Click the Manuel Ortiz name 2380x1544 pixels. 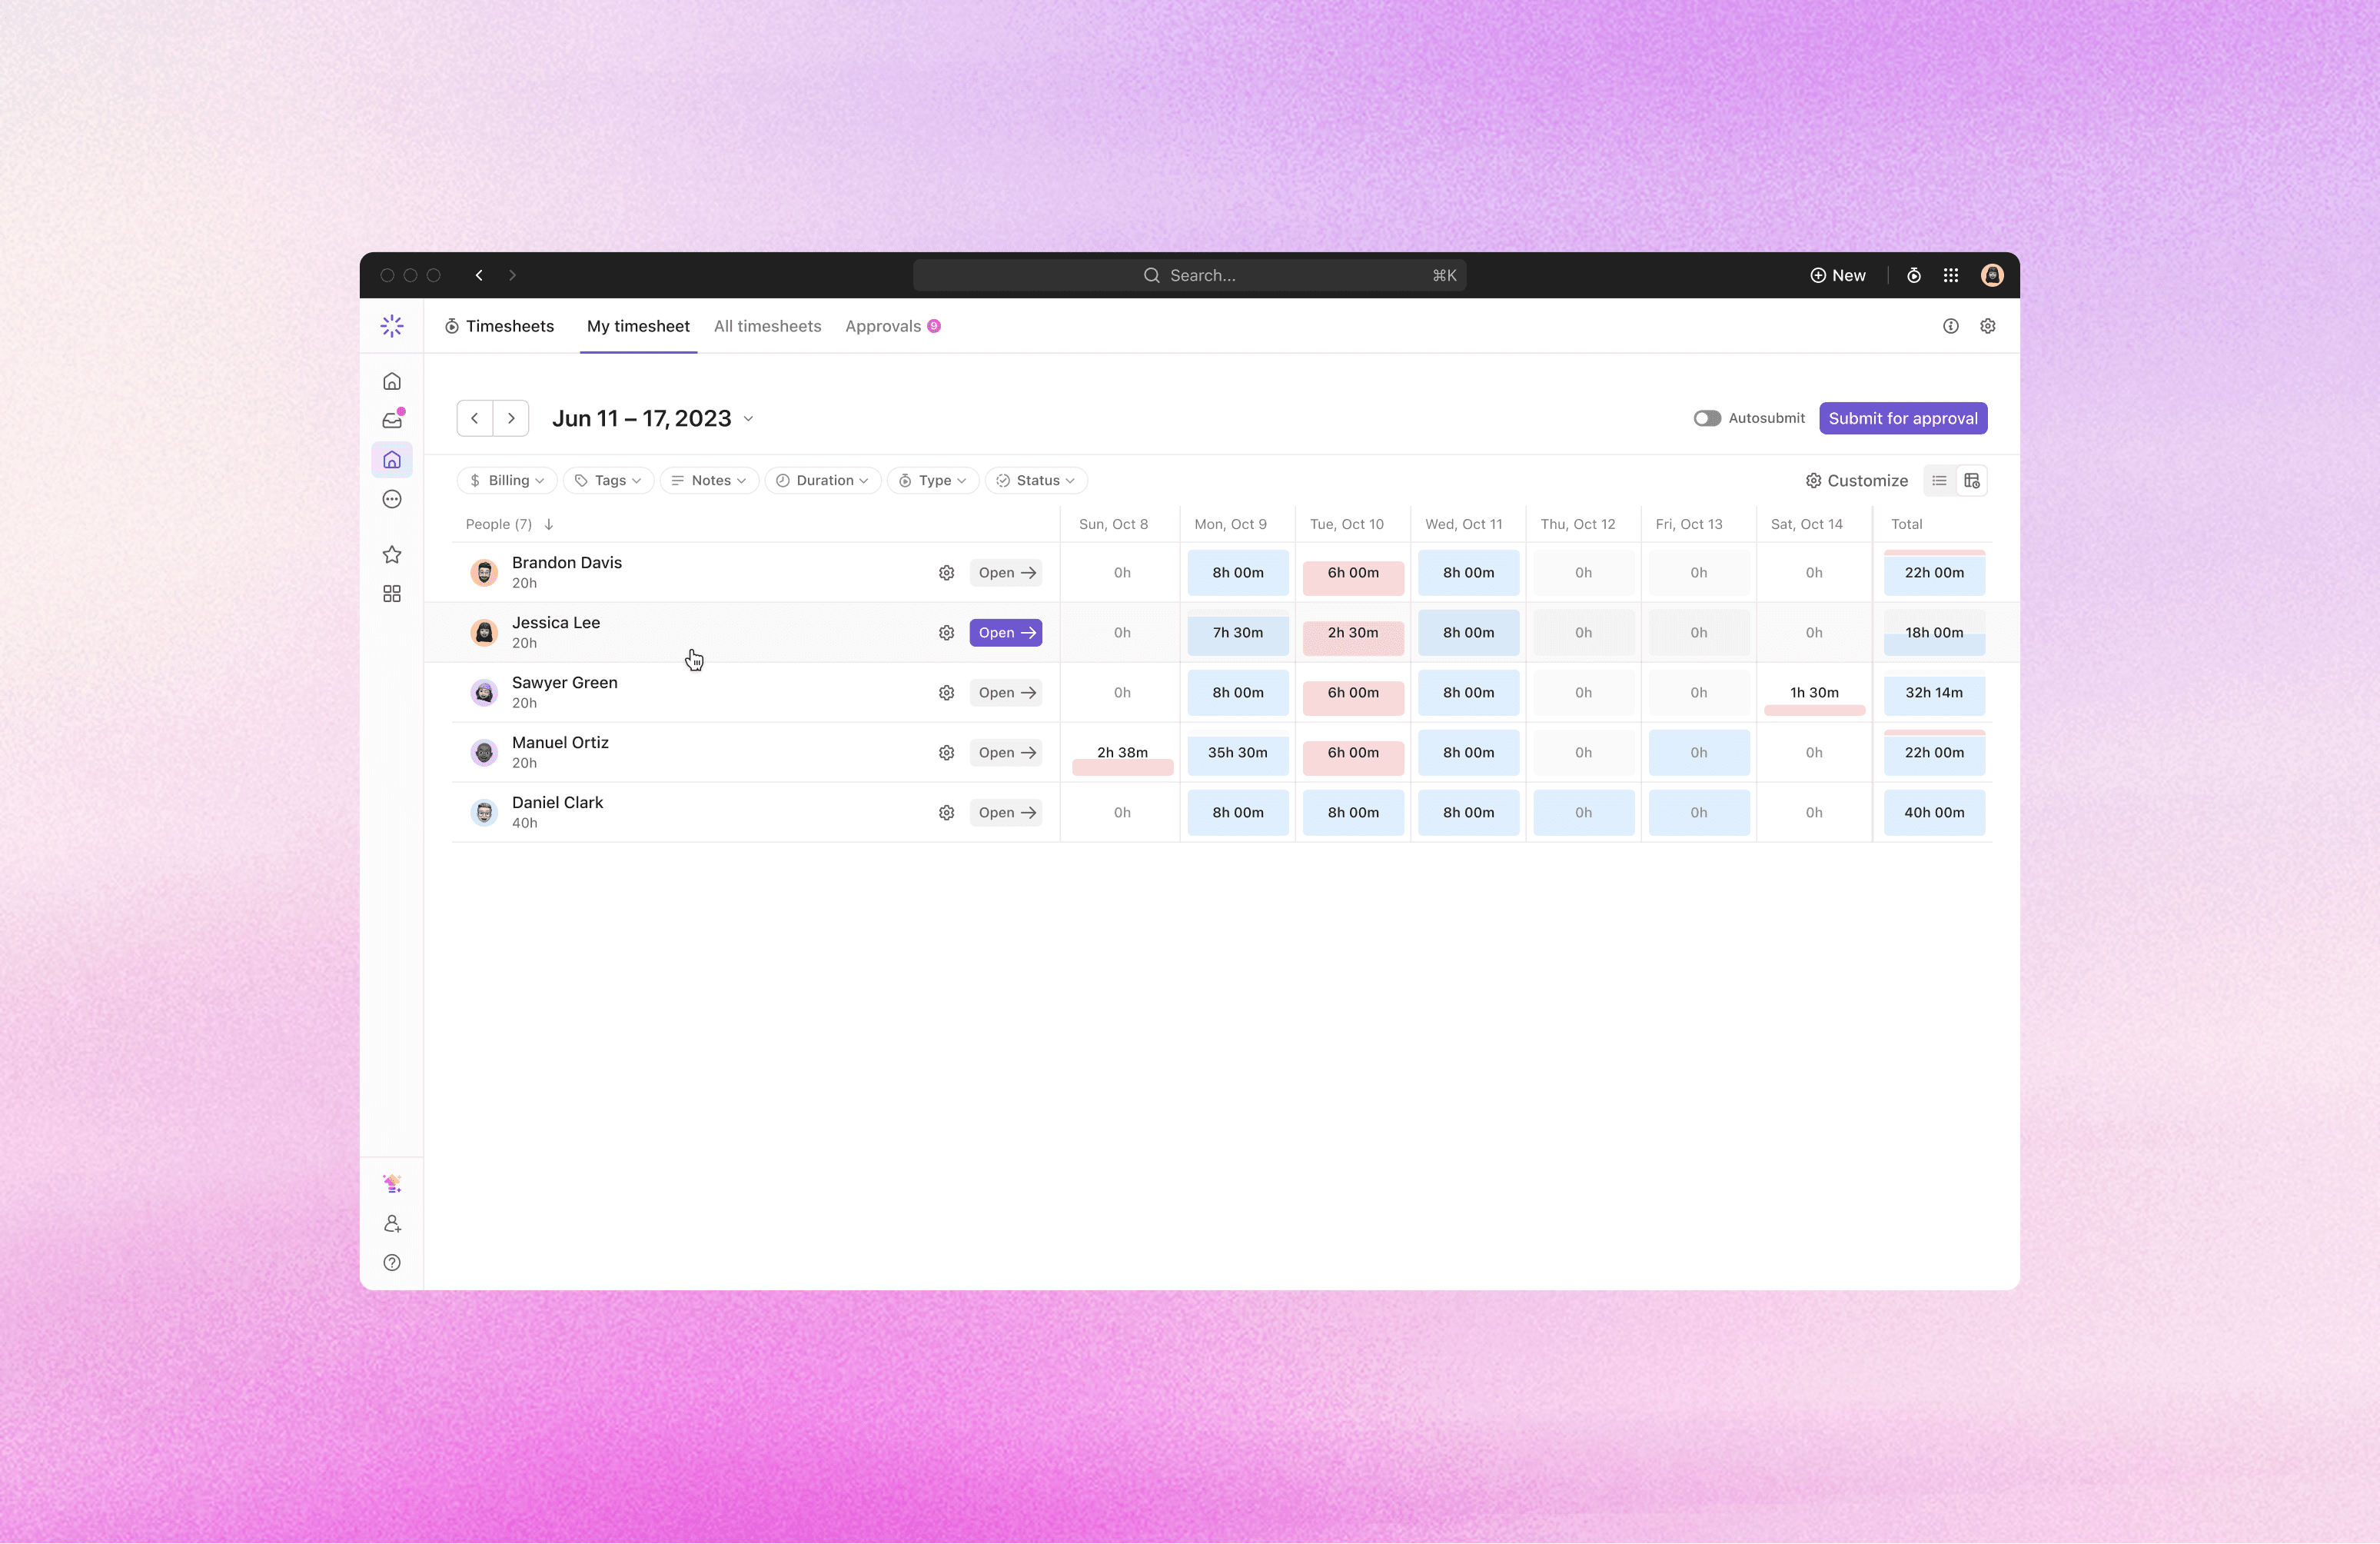(560, 743)
